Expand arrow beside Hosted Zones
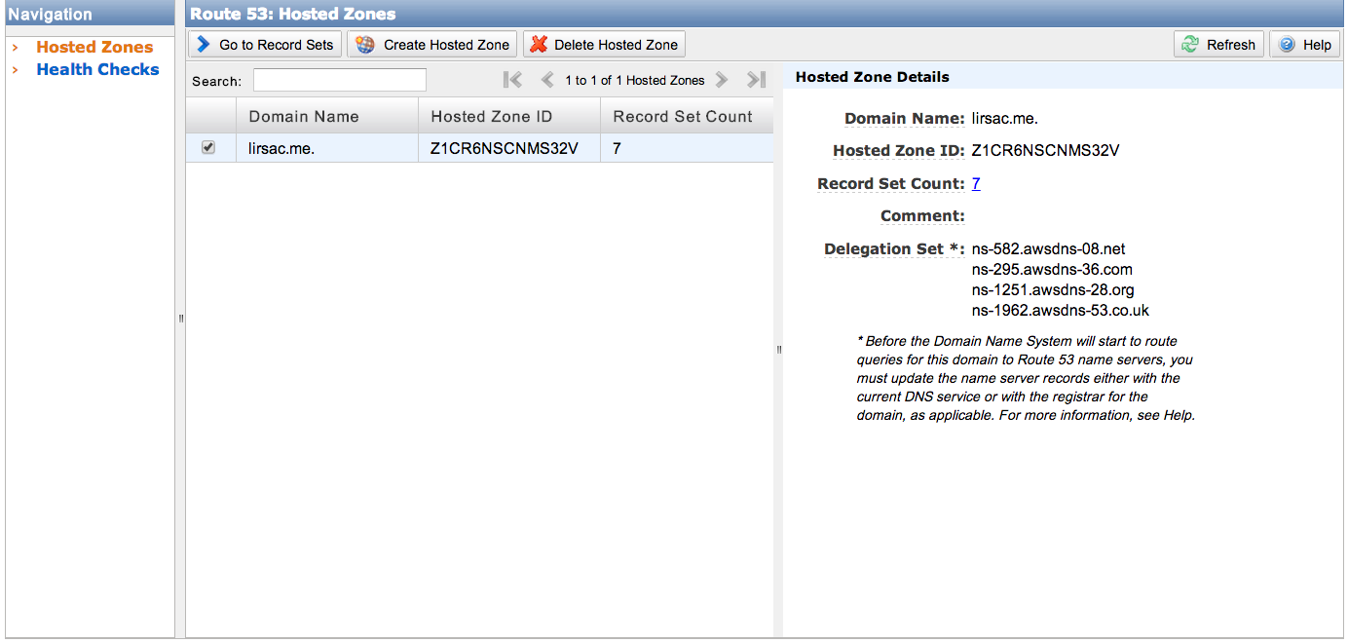The height and width of the screenshot is (643, 1348). coord(16,47)
